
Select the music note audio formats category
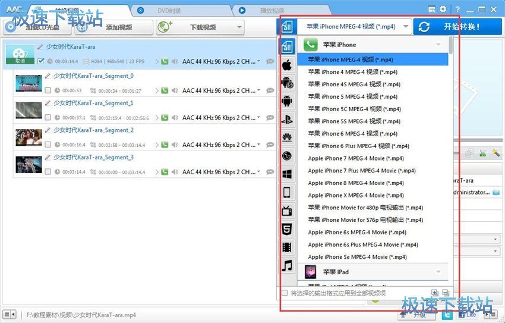(287, 266)
